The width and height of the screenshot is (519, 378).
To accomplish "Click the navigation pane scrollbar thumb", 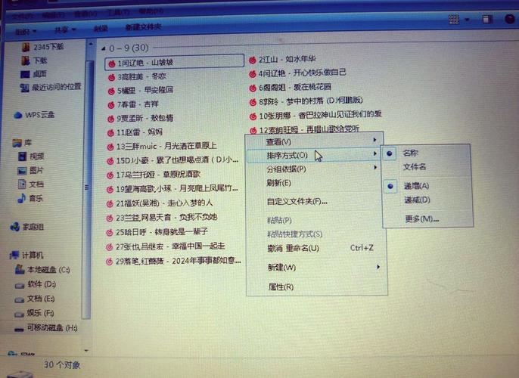I will tap(87, 188).
